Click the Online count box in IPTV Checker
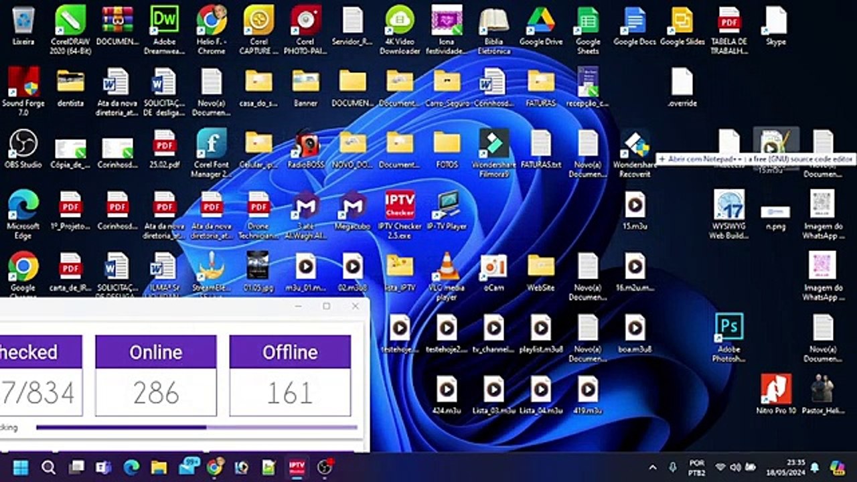This screenshot has width=857, height=482. click(x=156, y=376)
